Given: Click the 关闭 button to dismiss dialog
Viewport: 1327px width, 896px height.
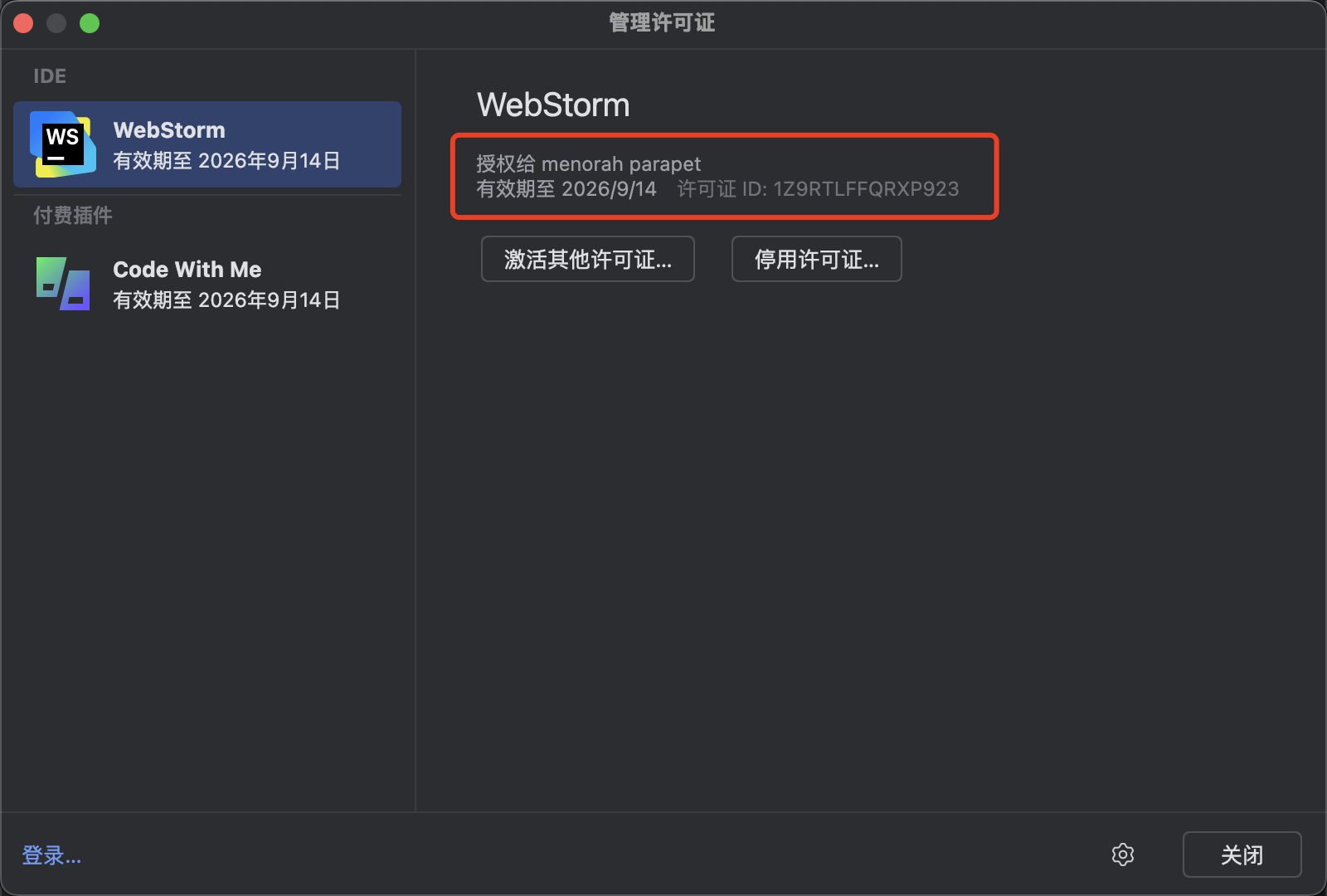Looking at the screenshot, I should click(x=1242, y=854).
